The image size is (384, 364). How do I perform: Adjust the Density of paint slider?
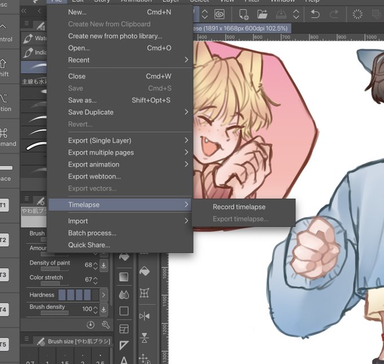tap(54, 269)
